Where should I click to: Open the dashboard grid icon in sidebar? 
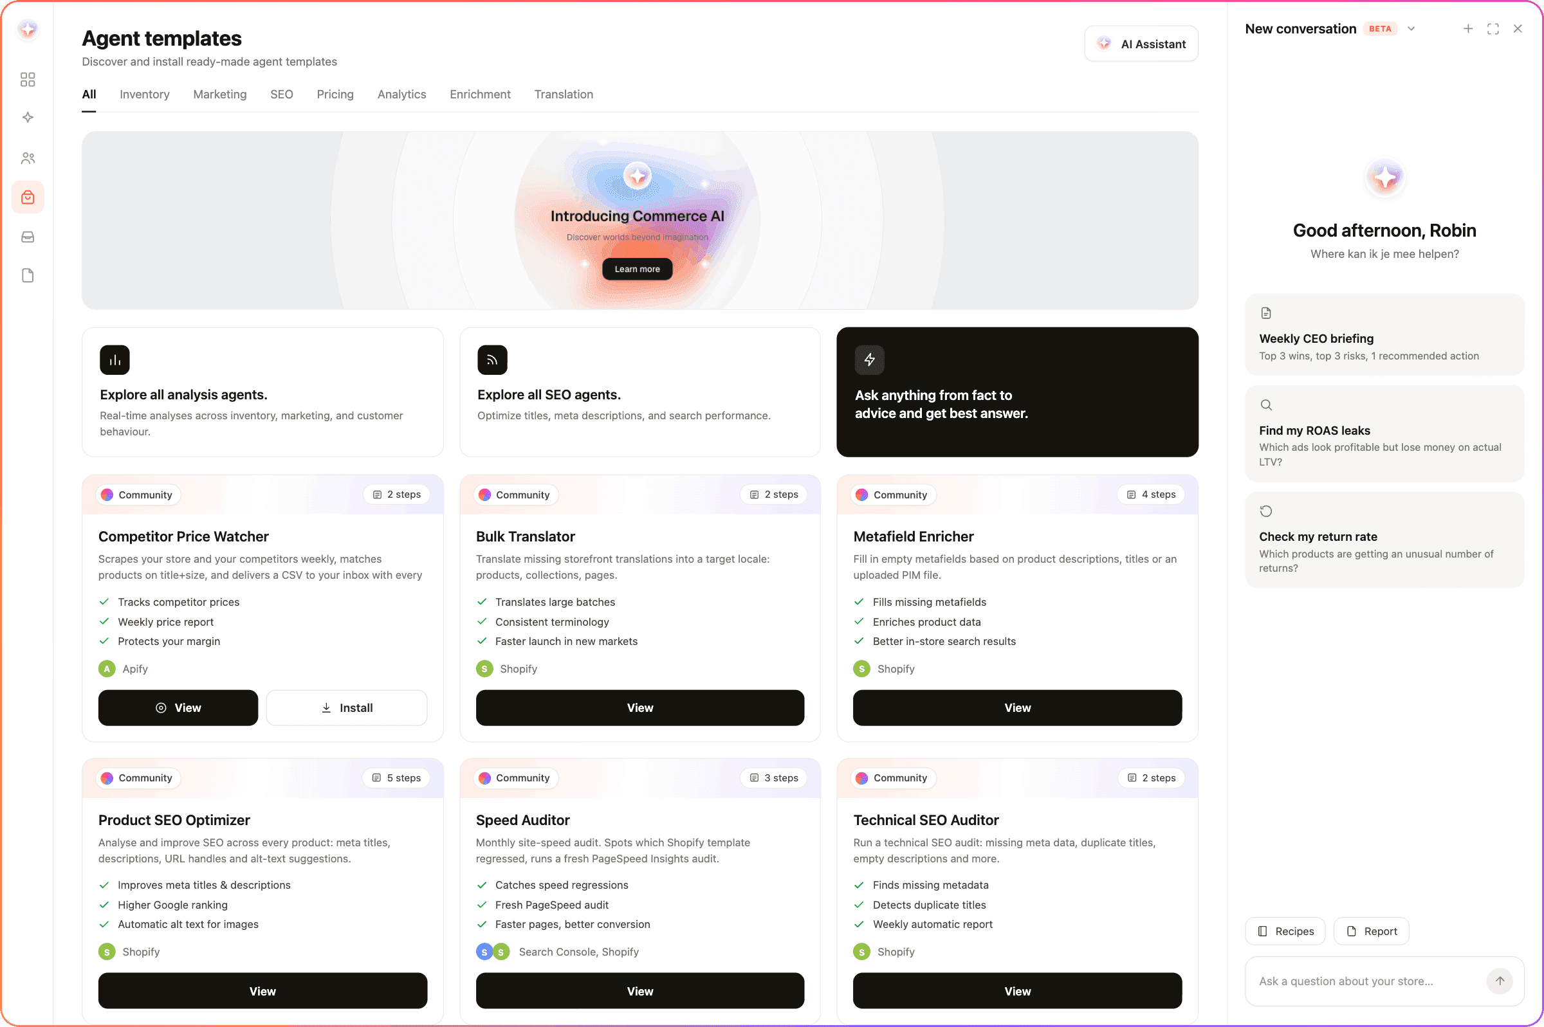tap(28, 79)
